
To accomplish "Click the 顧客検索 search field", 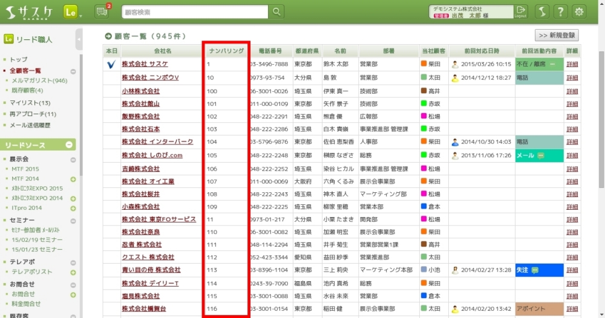I will tap(194, 12).
